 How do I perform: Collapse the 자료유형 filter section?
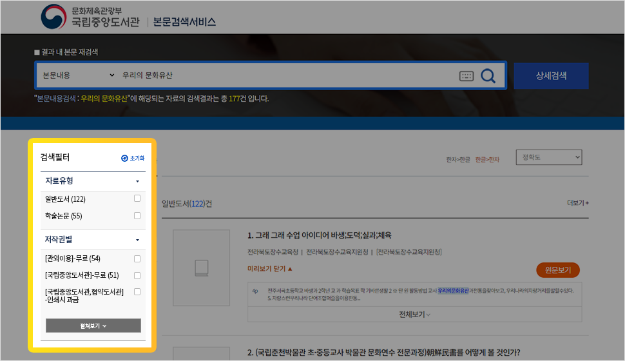tap(137, 182)
